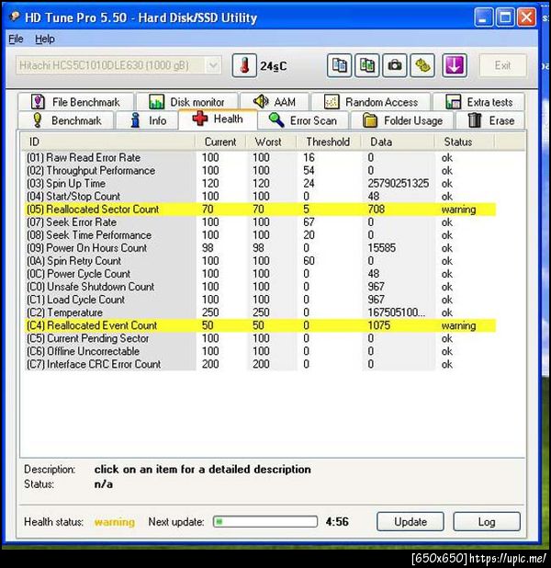
Task: Switch to the AAM tab
Action: (275, 102)
